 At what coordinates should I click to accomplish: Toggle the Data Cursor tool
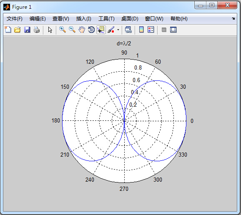(101, 30)
